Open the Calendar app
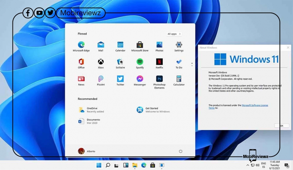 (120, 47)
